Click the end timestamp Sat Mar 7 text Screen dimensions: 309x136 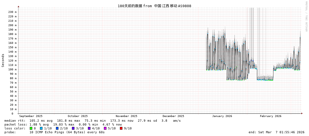tap(276, 132)
